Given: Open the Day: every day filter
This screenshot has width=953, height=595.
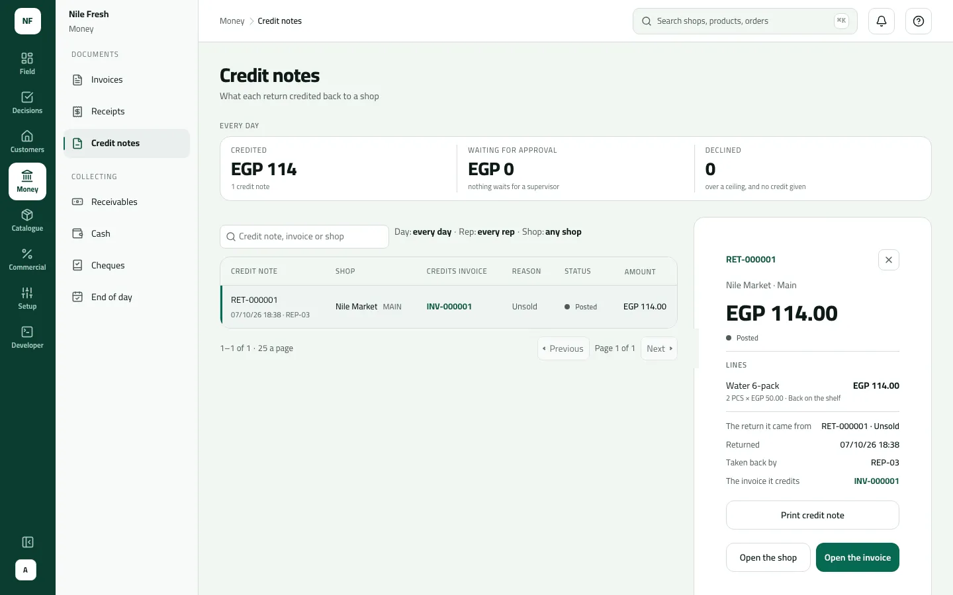Looking at the screenshot, I should pos(423,232).
